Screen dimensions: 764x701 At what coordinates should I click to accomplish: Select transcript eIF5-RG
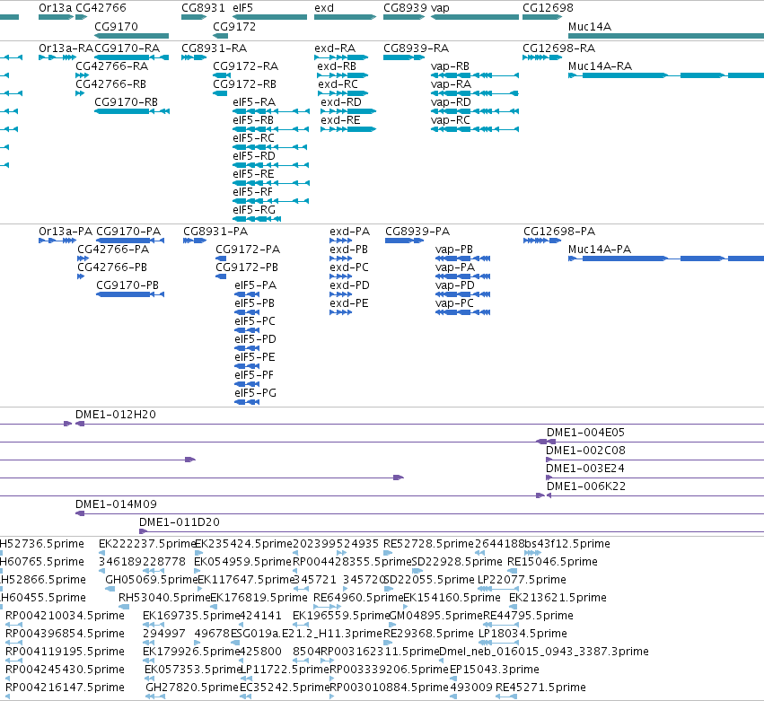(257, 219)
